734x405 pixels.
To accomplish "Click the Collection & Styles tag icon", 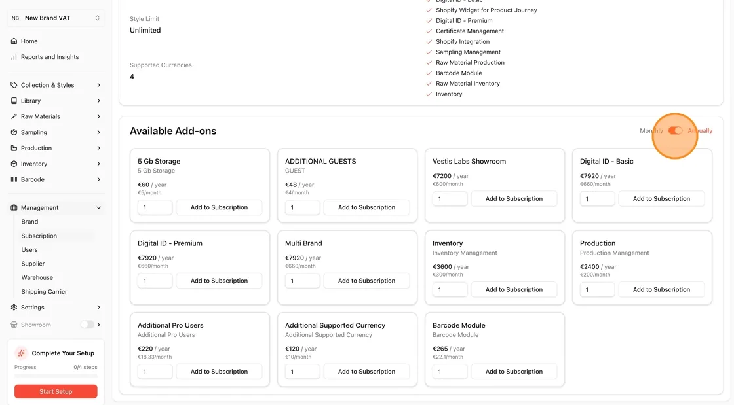I will (x=14, y=85).
